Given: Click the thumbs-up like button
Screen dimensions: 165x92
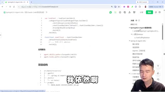Looking at the screenshot, I should 158,73.
